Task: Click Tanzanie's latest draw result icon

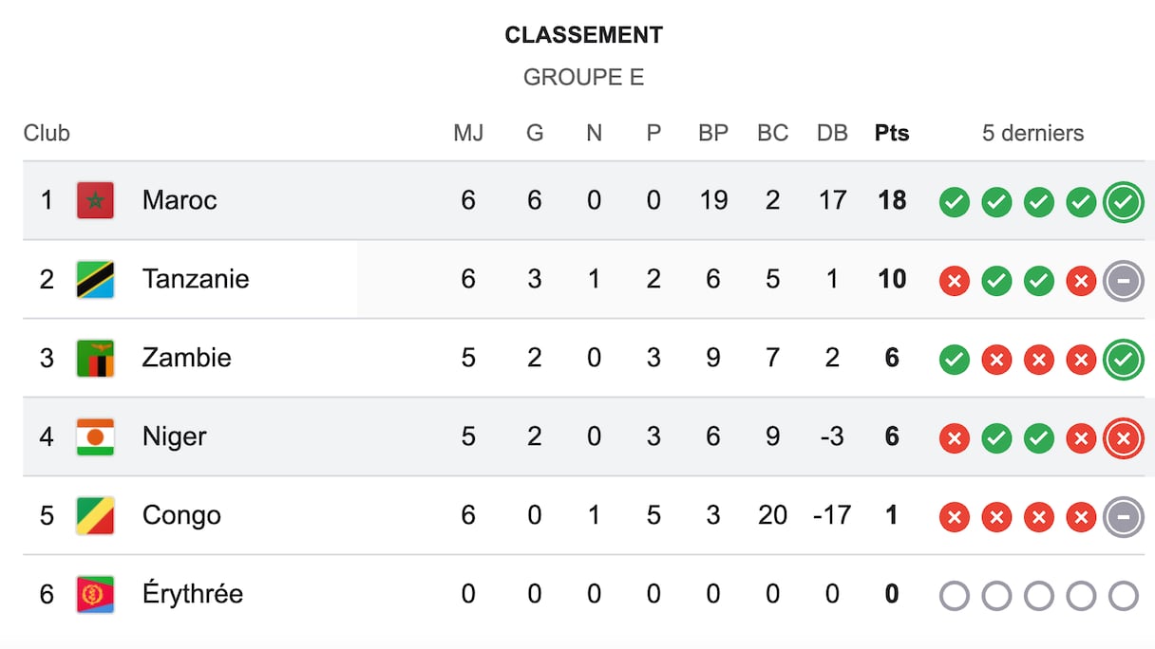Action: tap(1123, 280)
